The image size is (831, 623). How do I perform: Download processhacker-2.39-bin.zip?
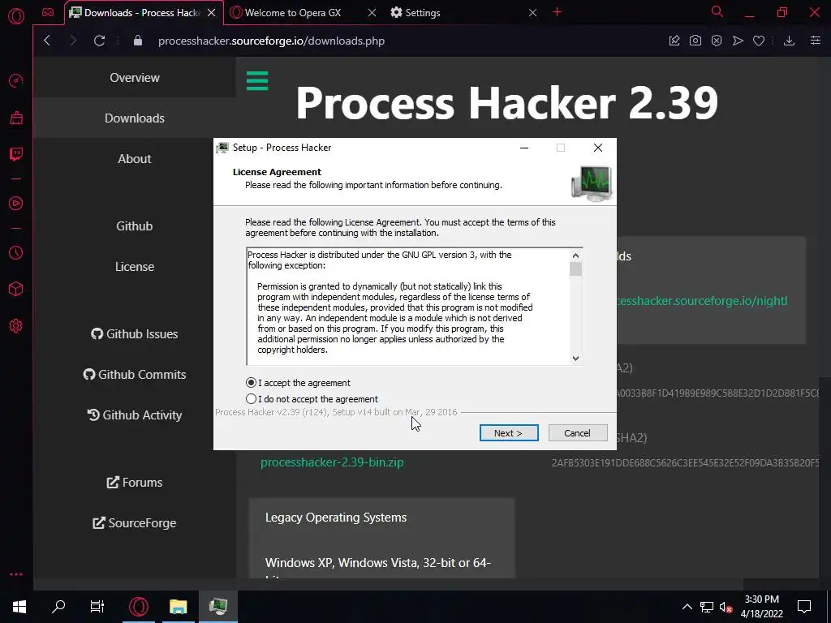click(332, 462)
